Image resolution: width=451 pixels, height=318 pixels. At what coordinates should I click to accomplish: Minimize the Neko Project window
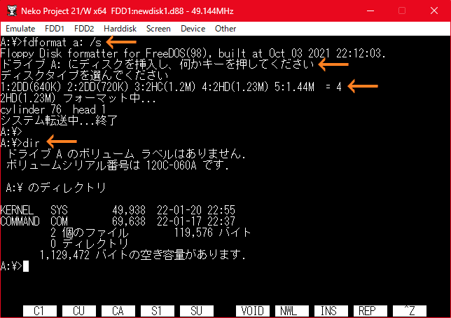click(x=370, y=11)
